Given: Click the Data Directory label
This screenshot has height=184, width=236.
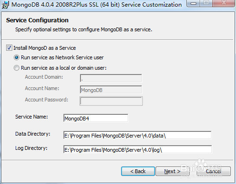Looking at the screenshot, I should (x=33, y=134).
